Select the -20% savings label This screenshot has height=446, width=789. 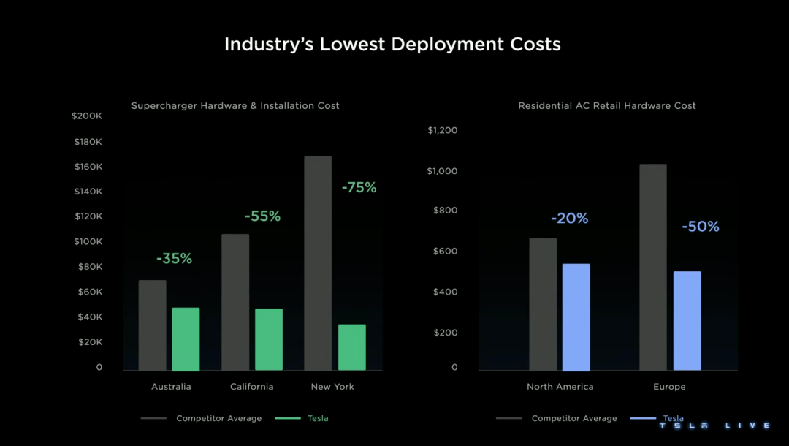click(x=570, y=219)
